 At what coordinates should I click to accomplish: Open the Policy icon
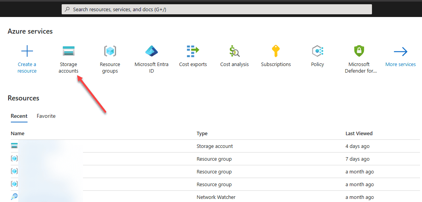[x=317, y=51]
